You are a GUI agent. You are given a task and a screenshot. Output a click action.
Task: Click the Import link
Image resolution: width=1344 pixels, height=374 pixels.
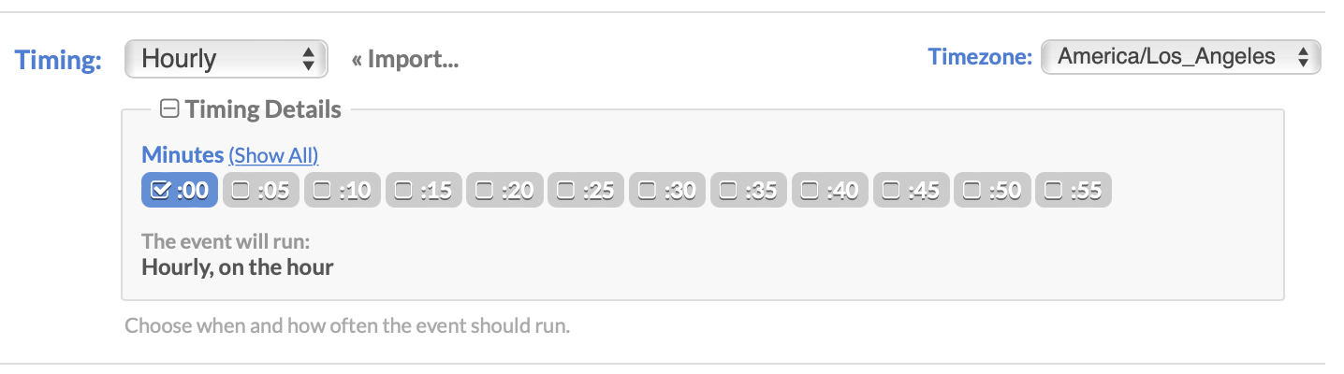click(x=404, y=60)
